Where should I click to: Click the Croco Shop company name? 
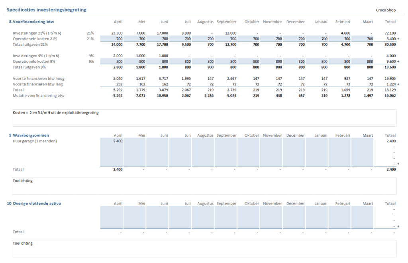coord(386,10)
